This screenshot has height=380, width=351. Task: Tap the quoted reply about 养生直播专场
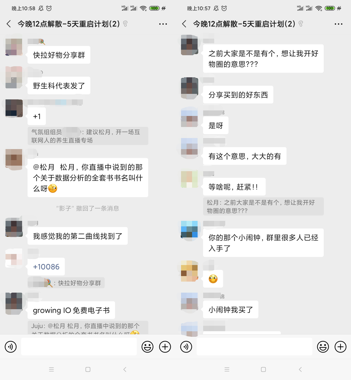pyautogui.click(x=88, y=136)
